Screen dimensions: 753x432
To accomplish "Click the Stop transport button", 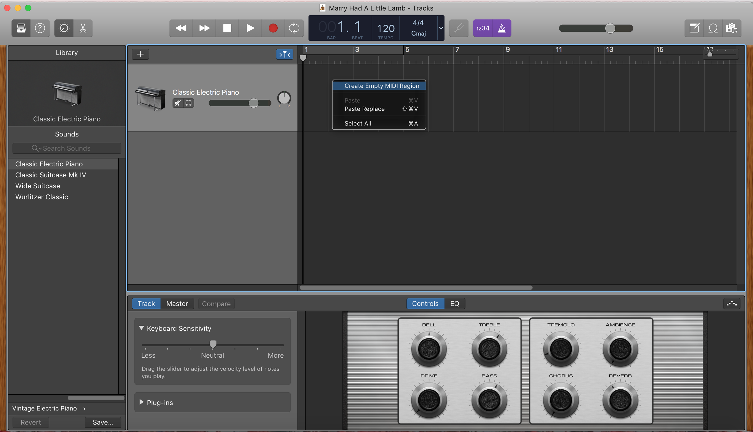I will tap(227, 28).
